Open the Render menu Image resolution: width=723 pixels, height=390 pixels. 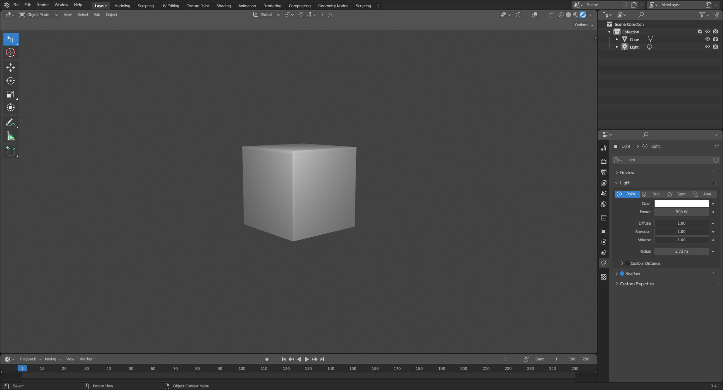point(43,5)
